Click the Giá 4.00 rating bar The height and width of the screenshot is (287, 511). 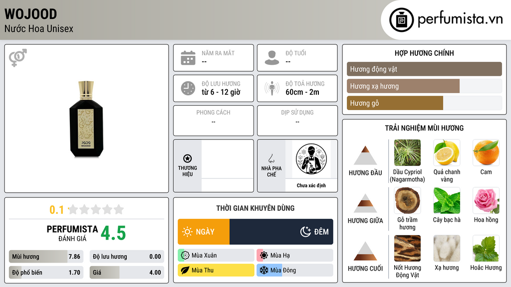coord(127,273)
